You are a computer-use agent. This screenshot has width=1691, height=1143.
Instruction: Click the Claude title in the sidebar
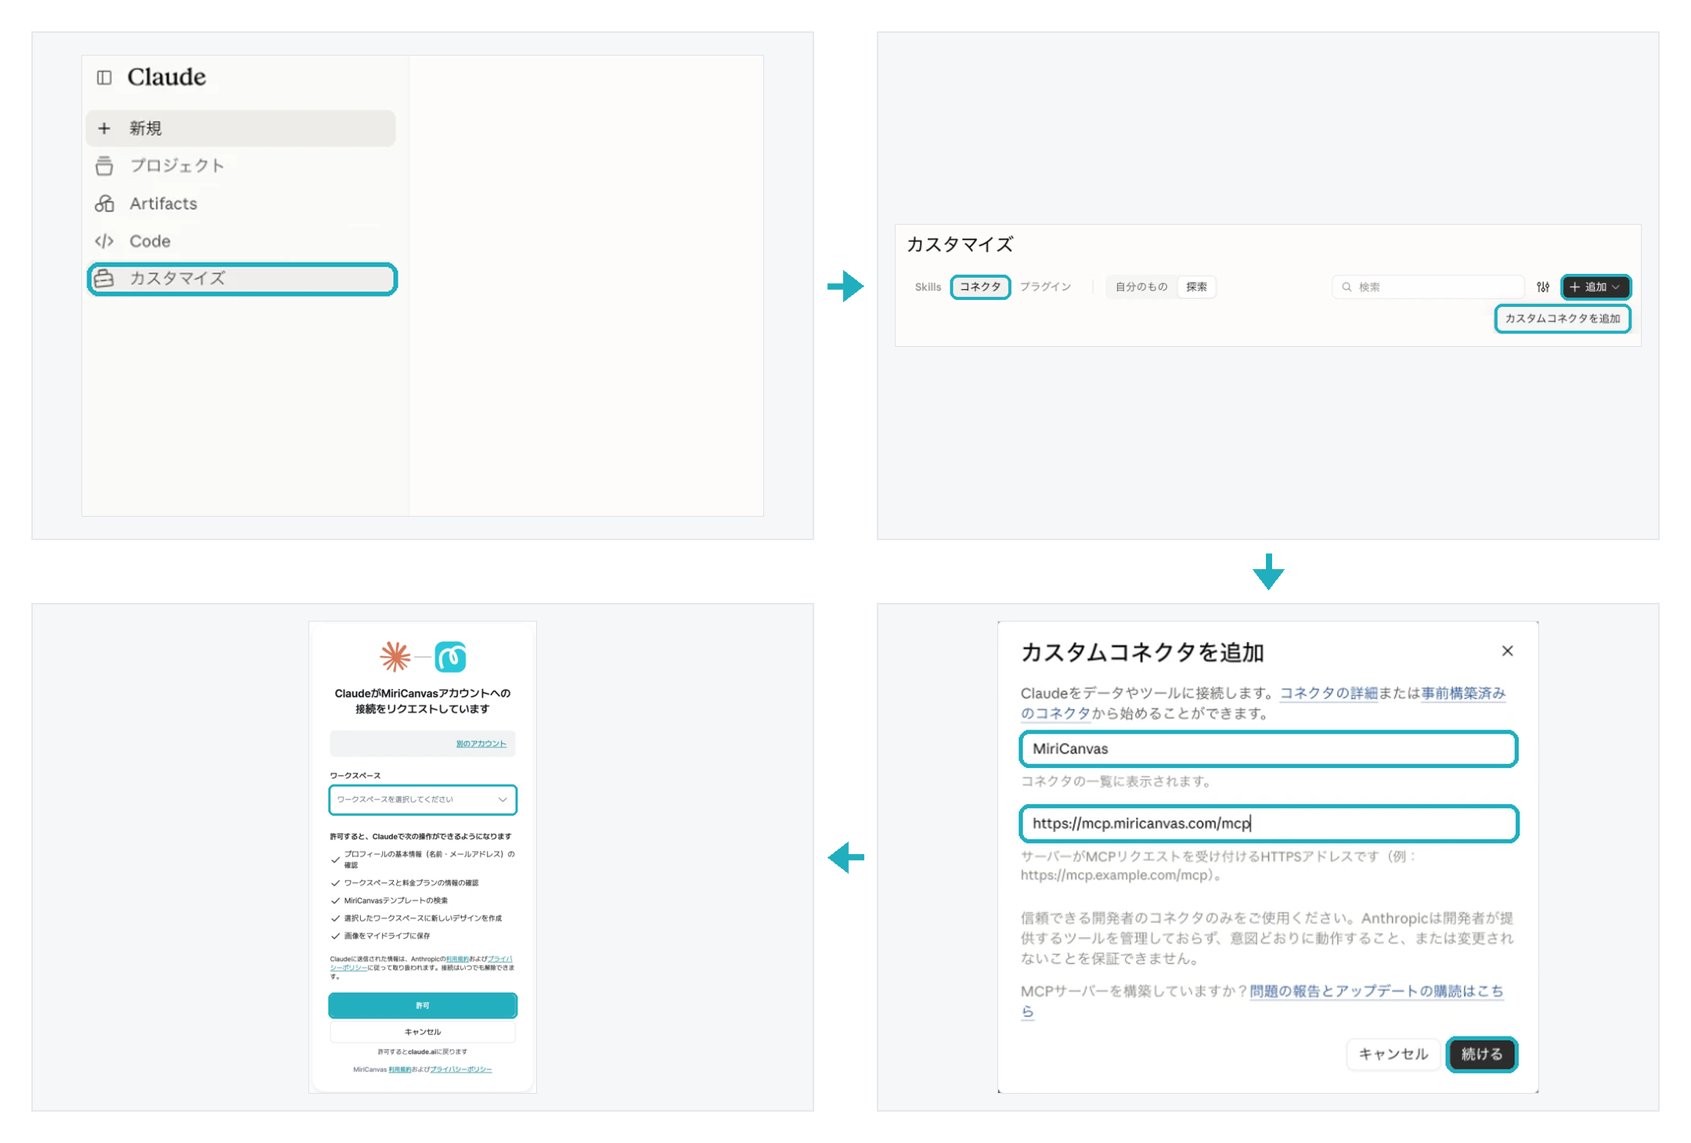[167, 77]
